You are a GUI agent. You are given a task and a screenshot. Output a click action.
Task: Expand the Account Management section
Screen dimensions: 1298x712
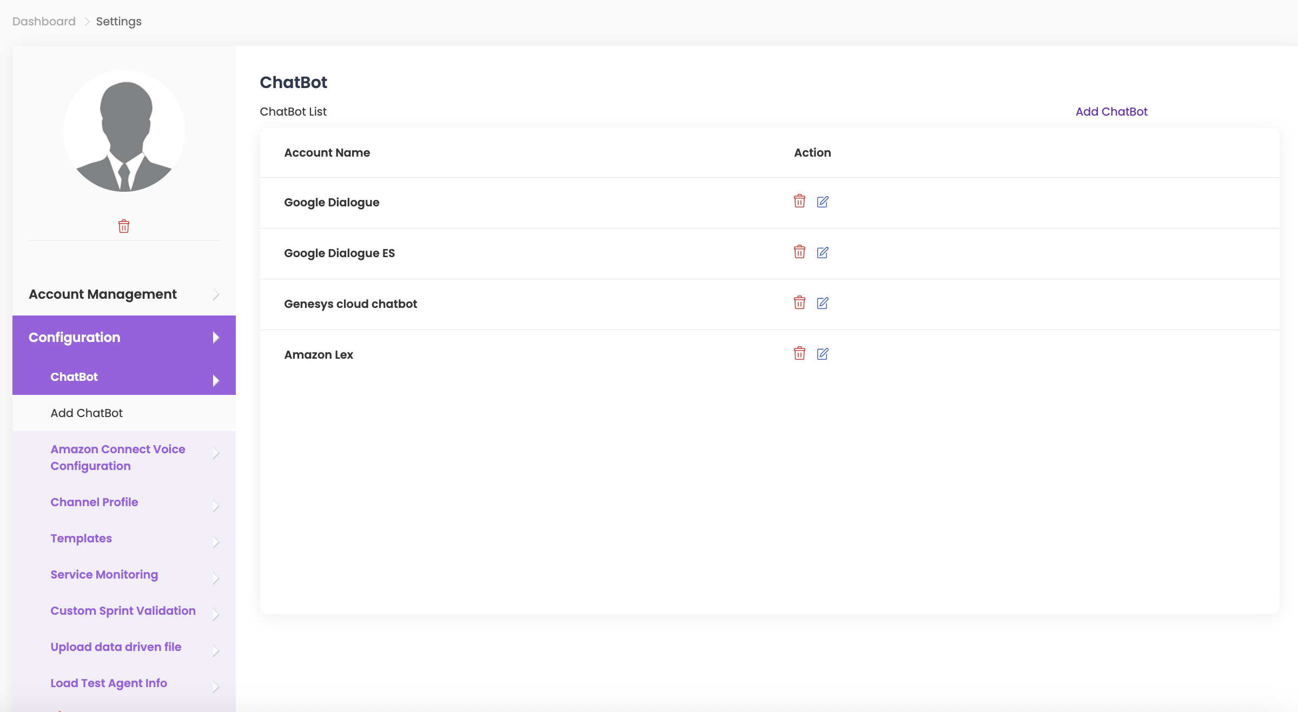click(x=124, y=294)
